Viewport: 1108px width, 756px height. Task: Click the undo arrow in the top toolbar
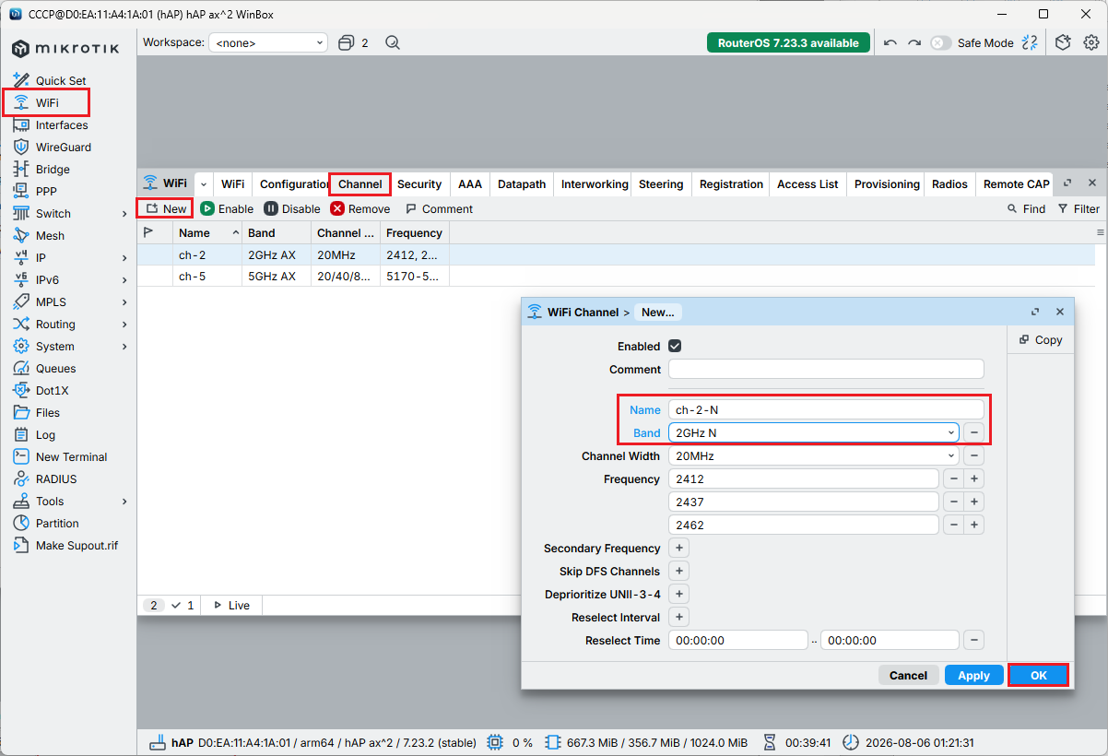coord(890,42)
